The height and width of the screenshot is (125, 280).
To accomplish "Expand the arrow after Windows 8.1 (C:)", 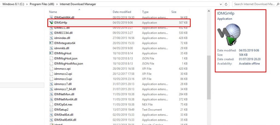I will [x=27, y=4].
